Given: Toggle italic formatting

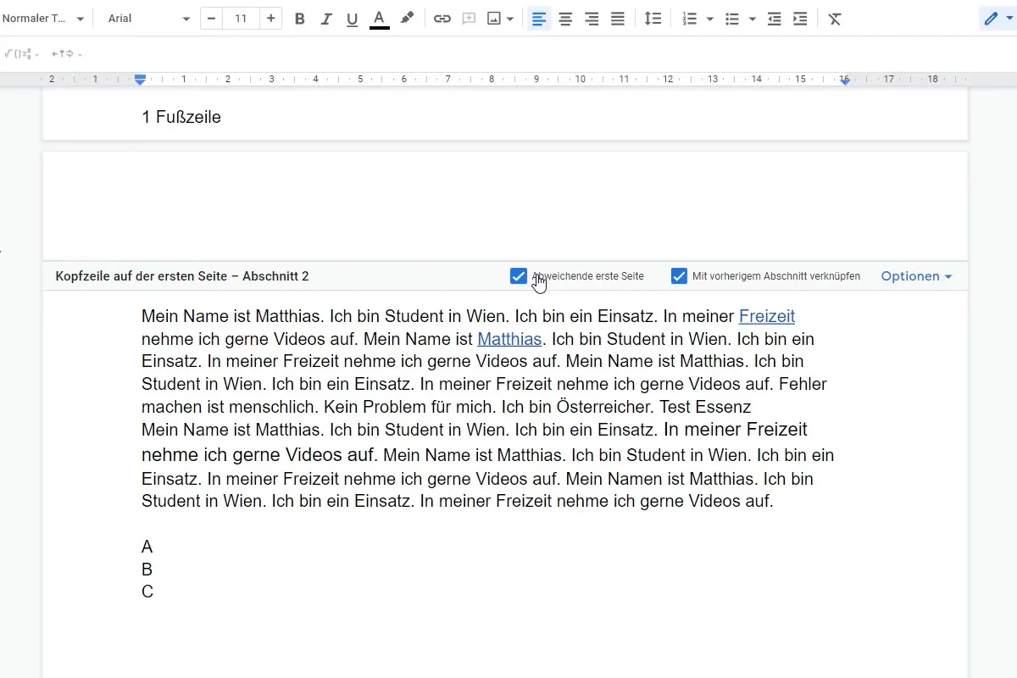Looking at the screenshot, I should [326, 19].
